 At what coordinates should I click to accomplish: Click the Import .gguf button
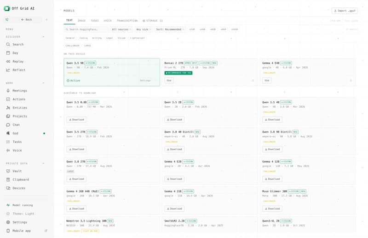345,11
